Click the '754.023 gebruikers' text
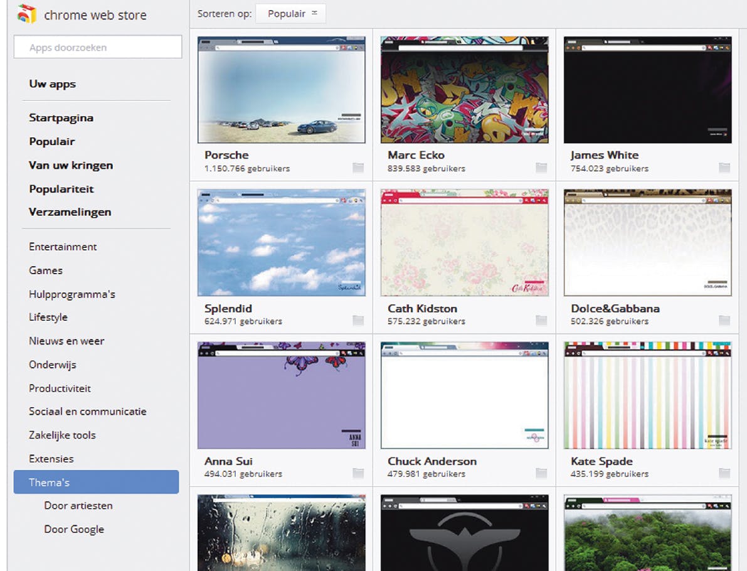 coord(609,168)
